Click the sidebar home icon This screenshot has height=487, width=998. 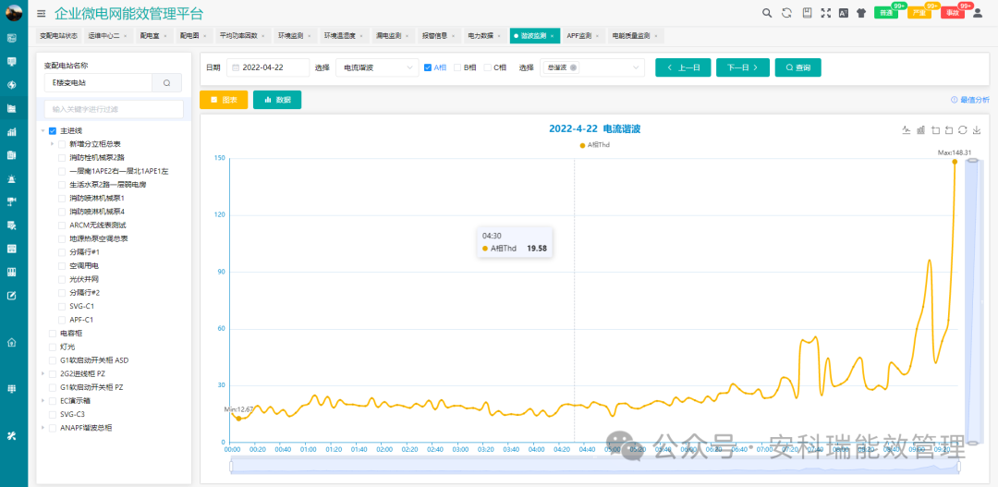coord(11,342)
